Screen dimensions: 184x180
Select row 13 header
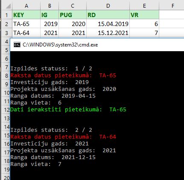click(6, 118)
